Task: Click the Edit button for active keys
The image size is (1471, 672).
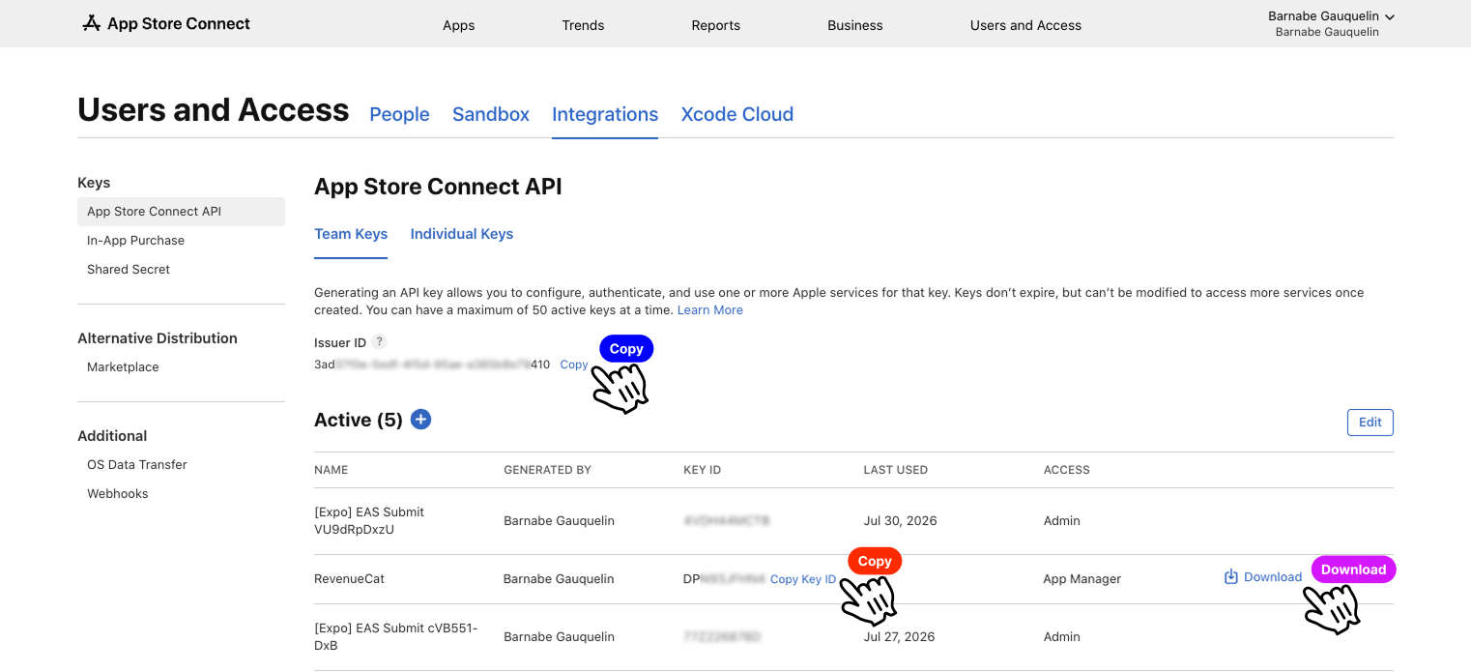Action: (x=1370, y=423)
